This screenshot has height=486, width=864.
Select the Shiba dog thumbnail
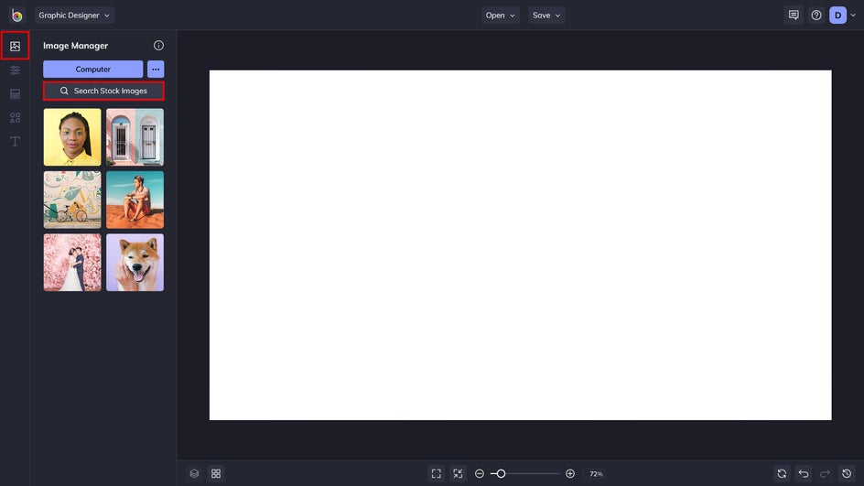point(135,263)
